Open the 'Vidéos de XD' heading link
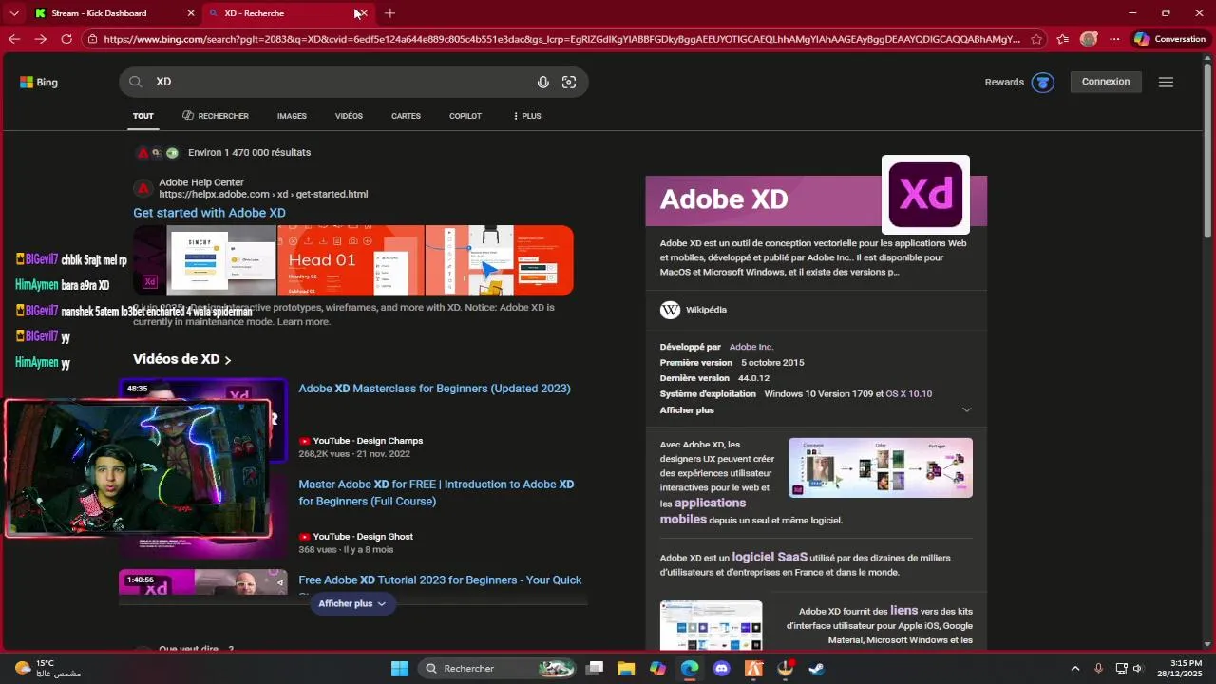 click(182, 359)
